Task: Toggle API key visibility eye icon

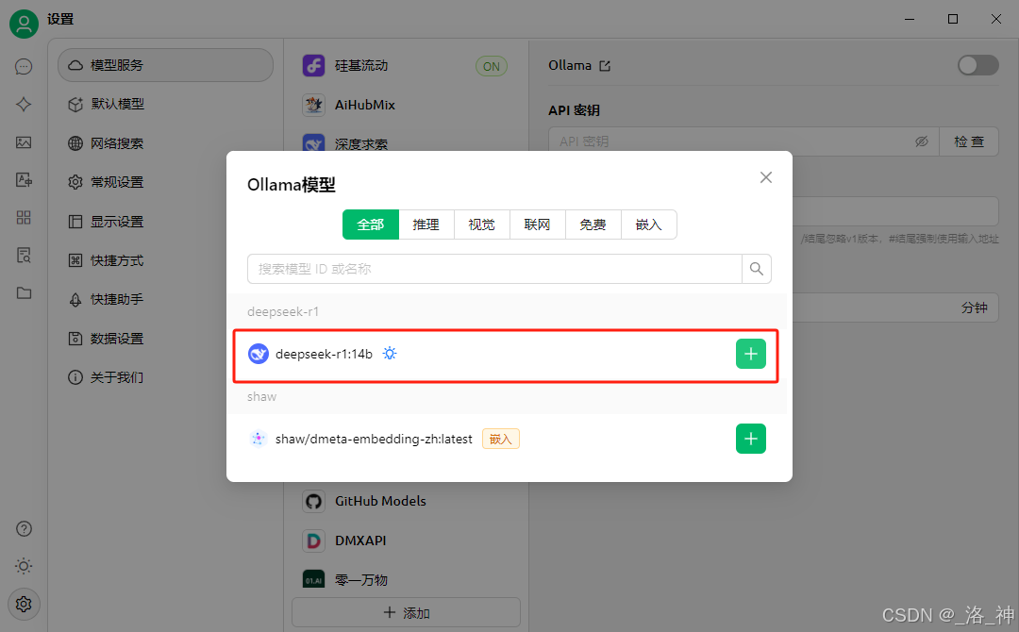Action: click(922, 141)
